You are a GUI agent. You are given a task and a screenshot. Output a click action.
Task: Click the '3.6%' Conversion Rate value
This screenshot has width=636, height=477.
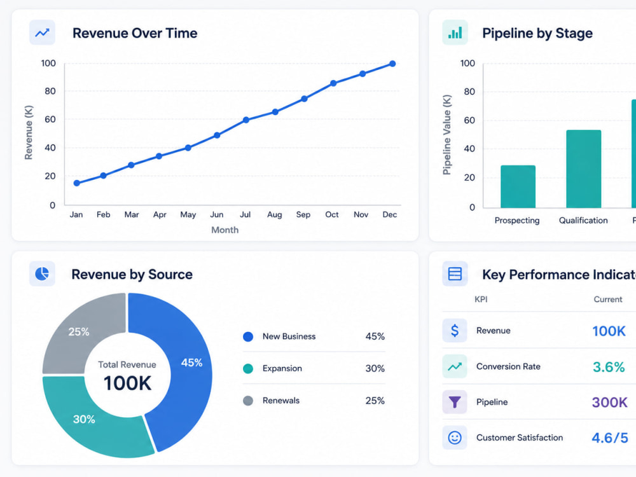click(x=609, y=367)
